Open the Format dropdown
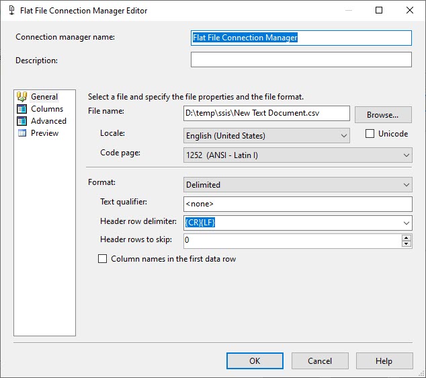Screen dimensions: 426x378 (406, 184)
